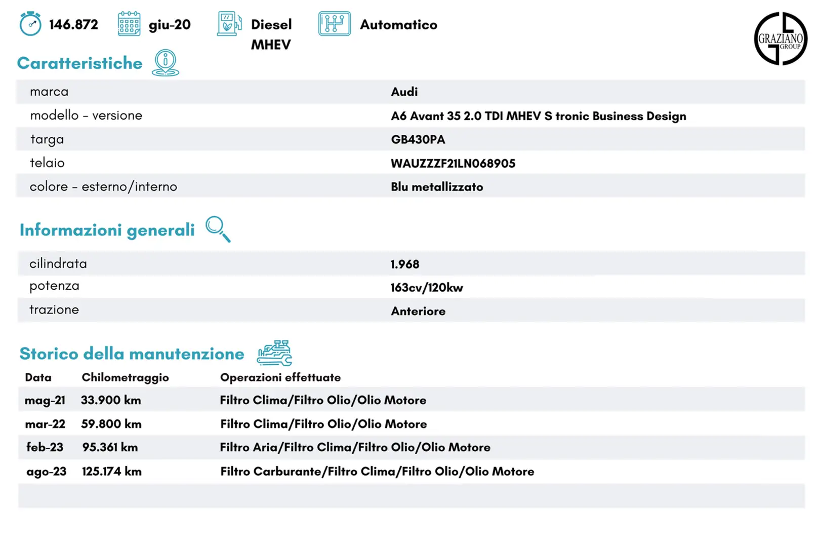Click the Automatico transmission label

398,24
